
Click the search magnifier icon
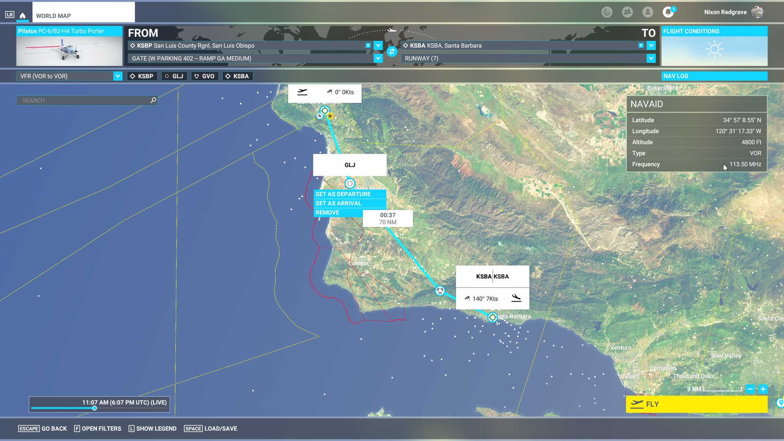tap(153, 100)
